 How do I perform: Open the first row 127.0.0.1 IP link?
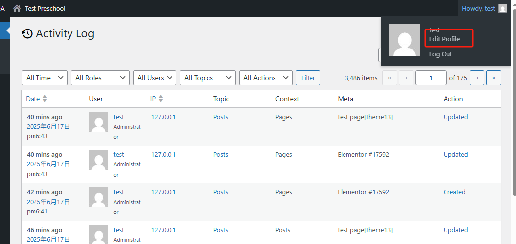point(163,117)
